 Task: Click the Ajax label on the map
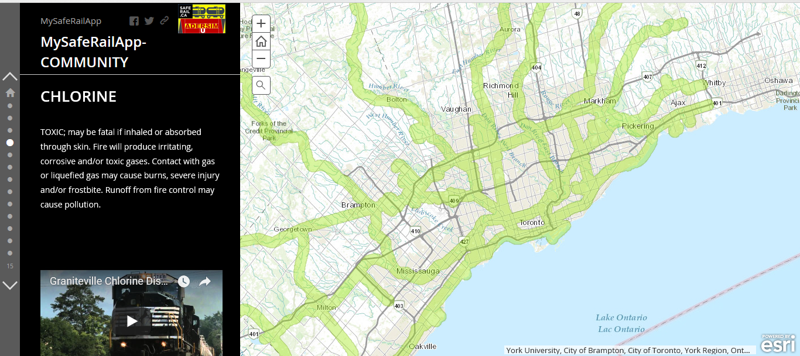click(x=678, y=103)
